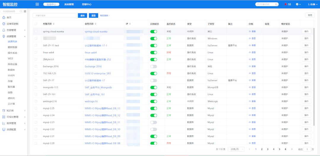Viewport: 320px width, 156px height.
Task: Select 数据库 in the resource sidebar submenu
Action: pos(11,70)
